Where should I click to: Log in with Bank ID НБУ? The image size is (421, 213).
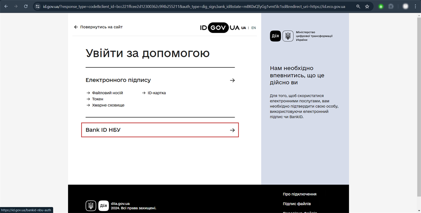click(x=160, y=130)
